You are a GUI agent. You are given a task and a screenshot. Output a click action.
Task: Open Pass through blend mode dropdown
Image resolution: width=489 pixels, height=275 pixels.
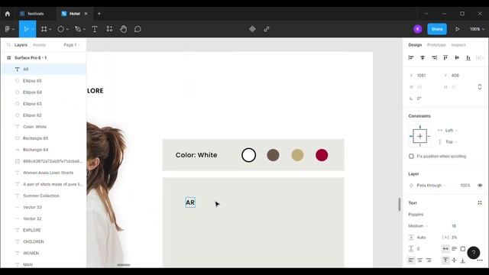point(431,185)
